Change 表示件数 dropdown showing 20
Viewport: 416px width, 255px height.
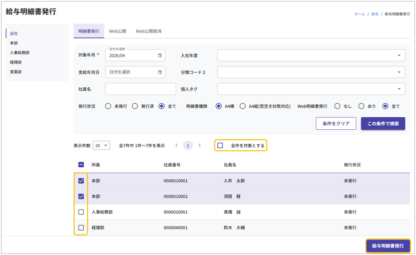coord(101,146)
